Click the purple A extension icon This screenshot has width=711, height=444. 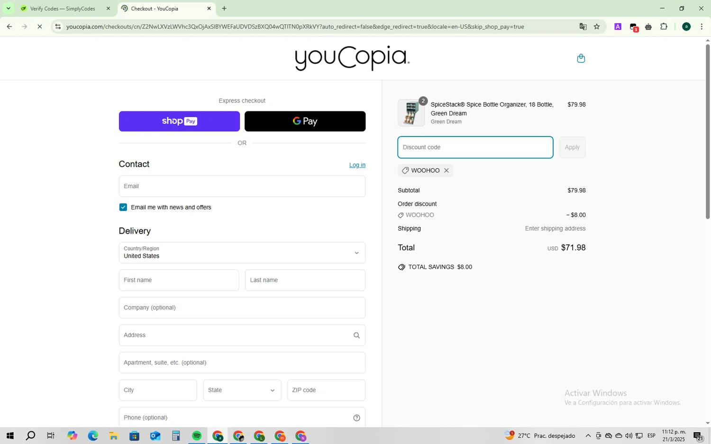tap(618, 27)
